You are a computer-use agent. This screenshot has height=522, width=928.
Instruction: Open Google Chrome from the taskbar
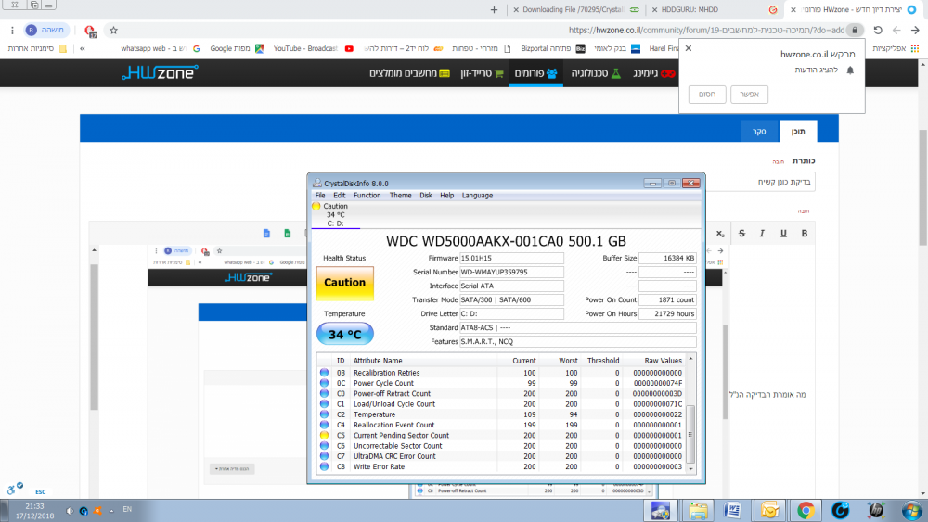(x=805, y=510)
